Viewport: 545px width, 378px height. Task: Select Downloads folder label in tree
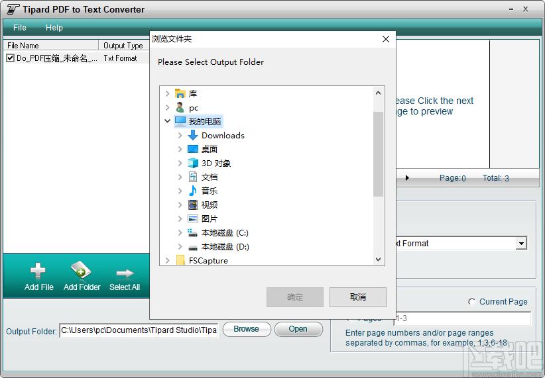point(223,135)
